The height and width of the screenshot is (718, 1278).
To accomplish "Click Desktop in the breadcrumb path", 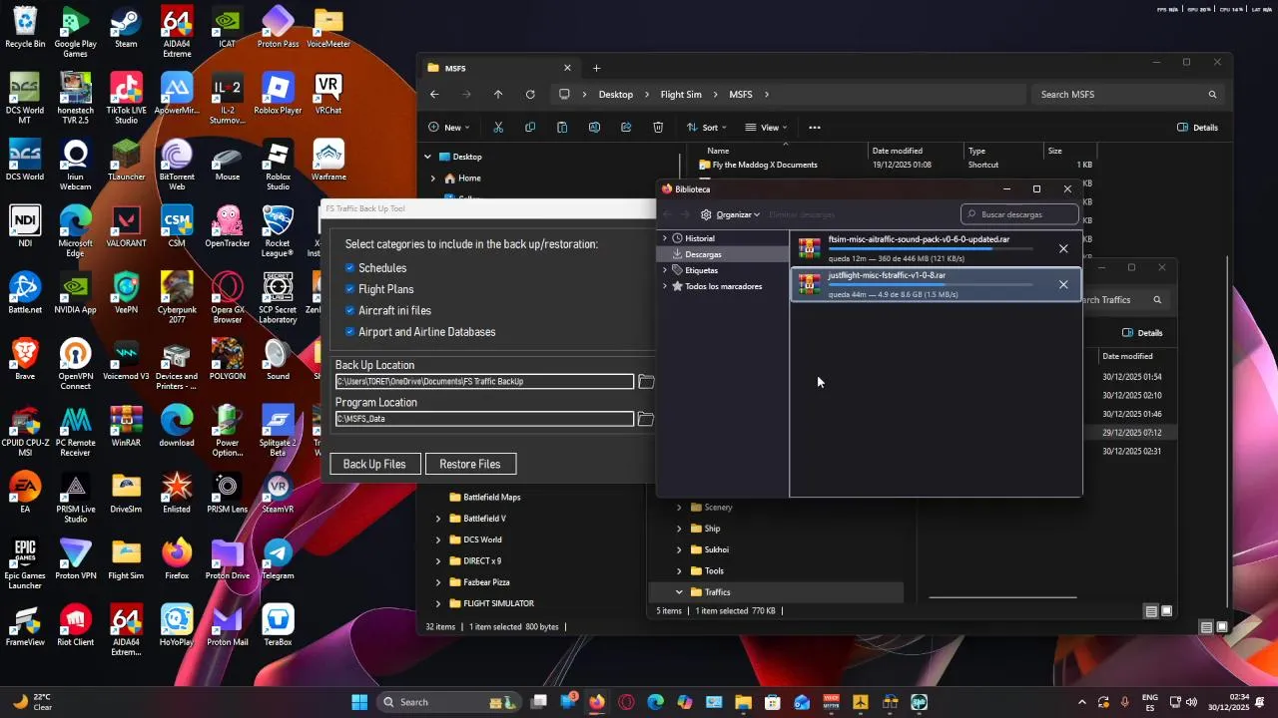I will [616, 95].
